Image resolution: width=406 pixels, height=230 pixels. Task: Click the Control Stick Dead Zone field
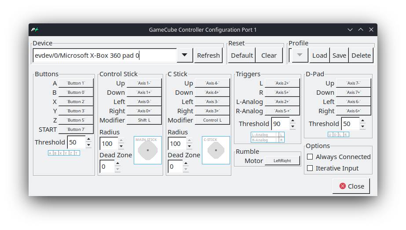[107, 167]
